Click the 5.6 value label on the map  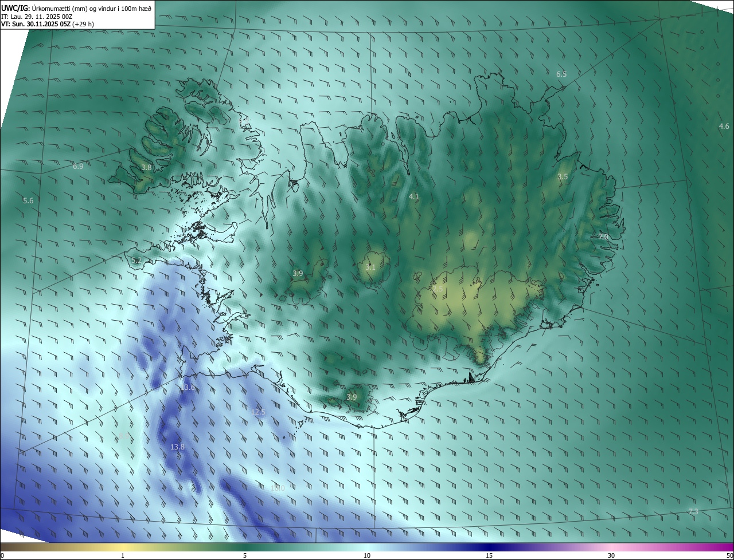pyautogui.click(x=28, y=201)
